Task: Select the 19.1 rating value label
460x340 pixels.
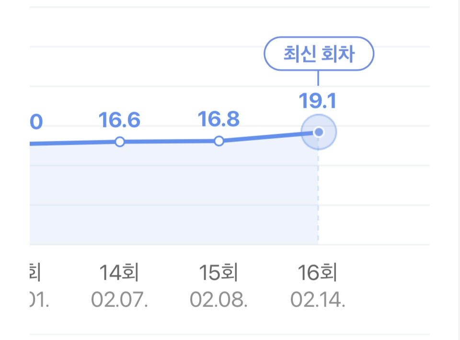Action: click(318, 101)
